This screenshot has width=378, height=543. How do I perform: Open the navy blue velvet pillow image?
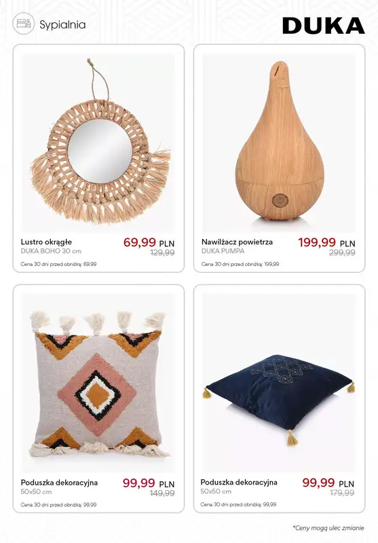pyautogui.click(x=279, y=382)
